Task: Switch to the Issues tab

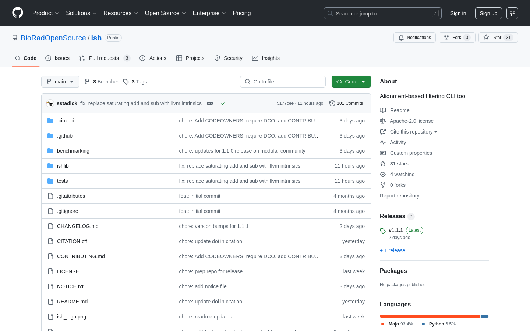Action: 57,58
